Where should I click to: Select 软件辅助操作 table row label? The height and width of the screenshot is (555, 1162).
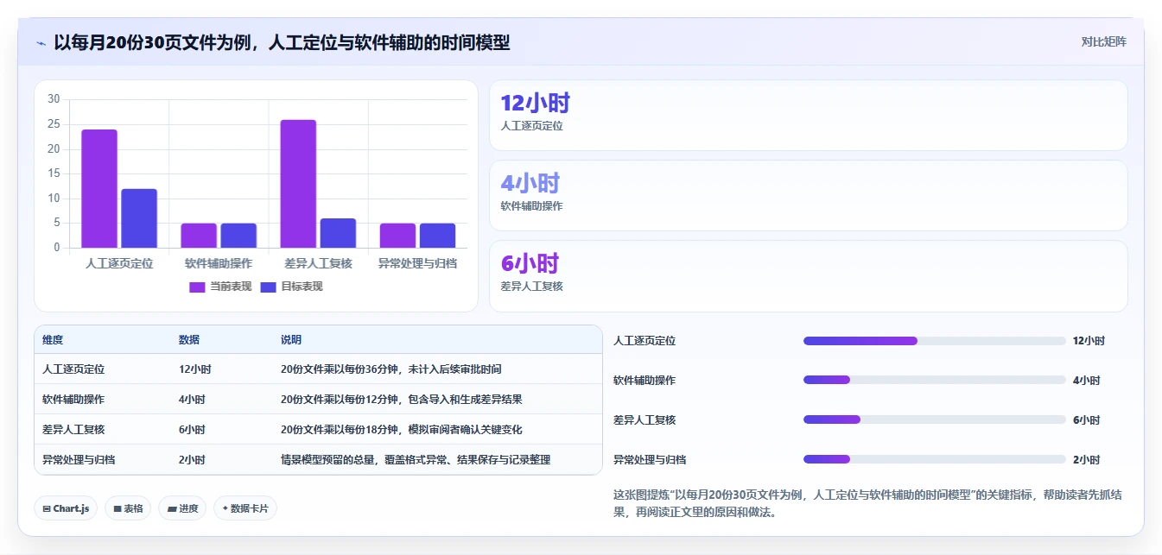pyautogui.click(x=73, y=399)
